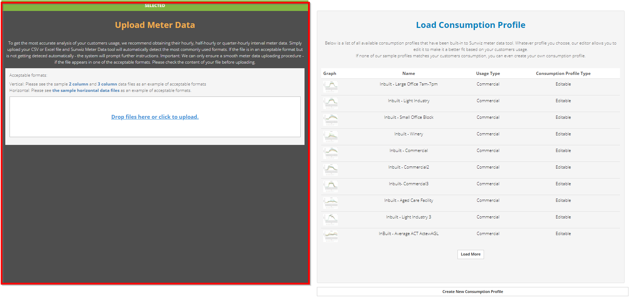Open the 2 column sample file link
632x299 pixels.
pyautogui.click(x=78, y=84)
